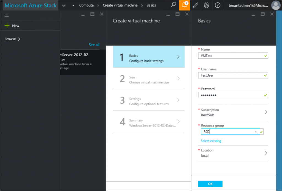
Task: Toggle the hamburger menu icon
Action: pos(7,15)
